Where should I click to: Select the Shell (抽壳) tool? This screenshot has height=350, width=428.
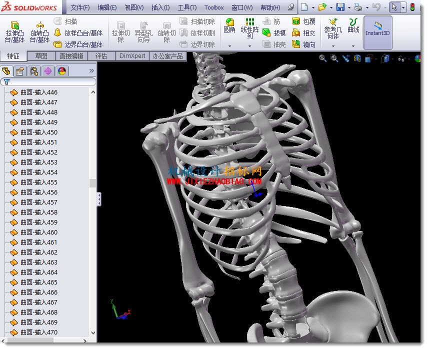274,44
